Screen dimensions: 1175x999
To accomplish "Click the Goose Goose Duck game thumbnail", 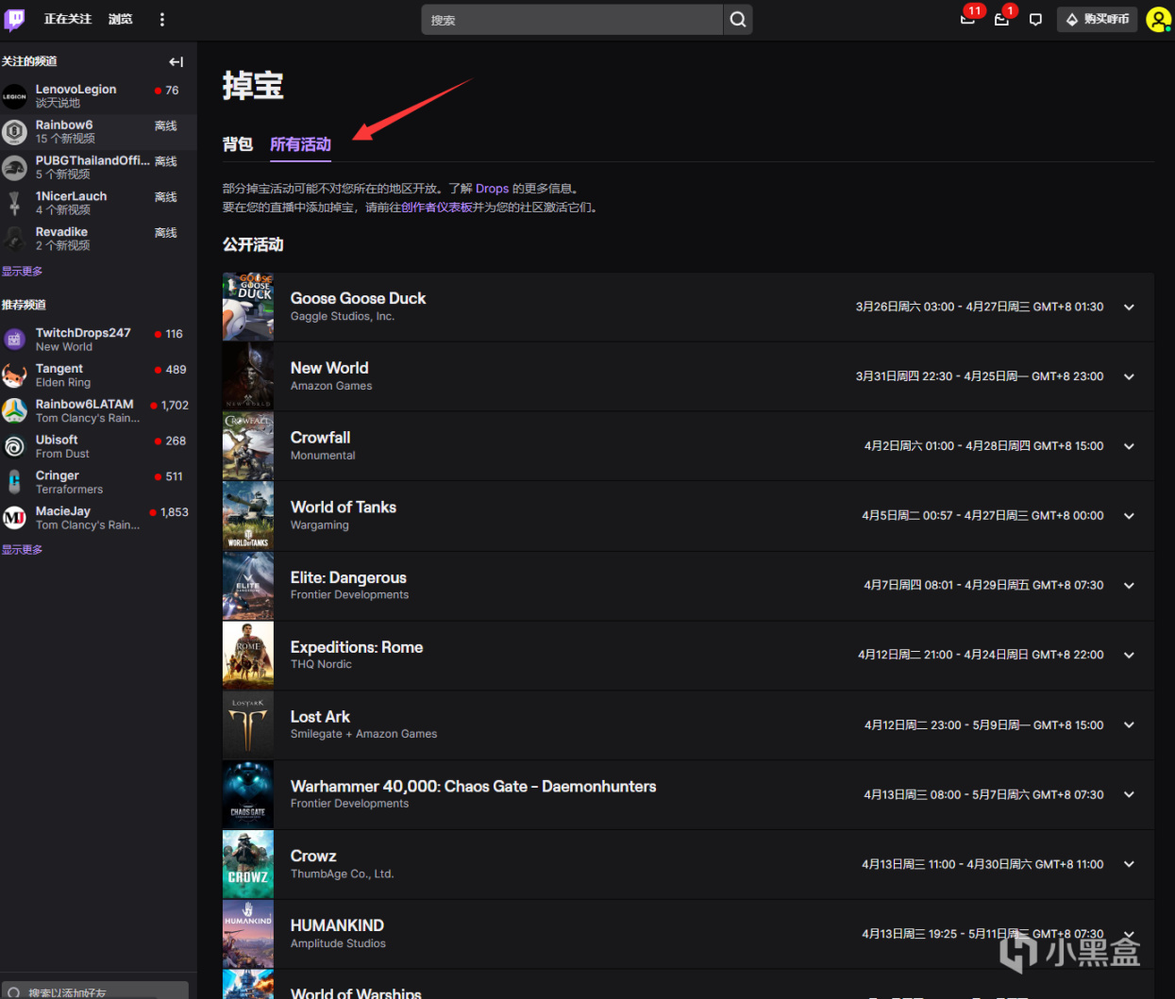I will pos(248,307).
